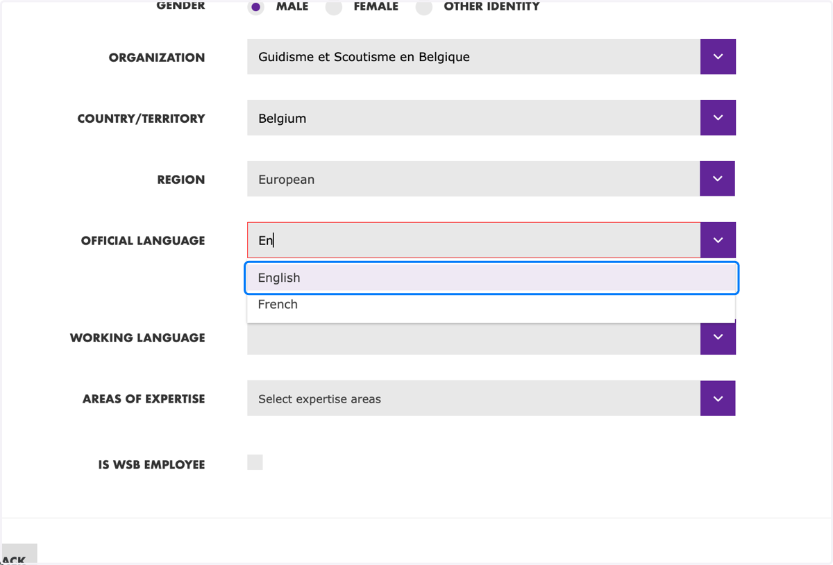Click the Region label
The height and width of the screenshot is (565, 833).
tap(181, 180)
